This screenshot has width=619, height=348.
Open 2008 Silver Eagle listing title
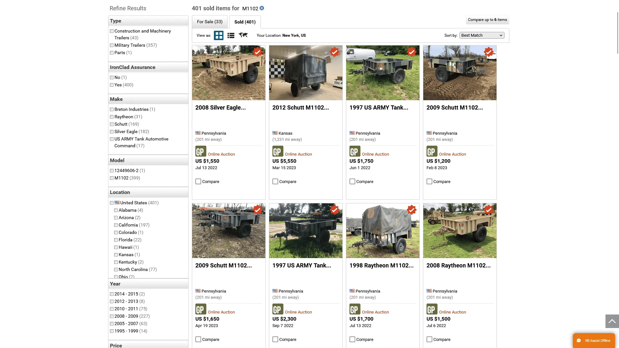click(x=221, y=108)
